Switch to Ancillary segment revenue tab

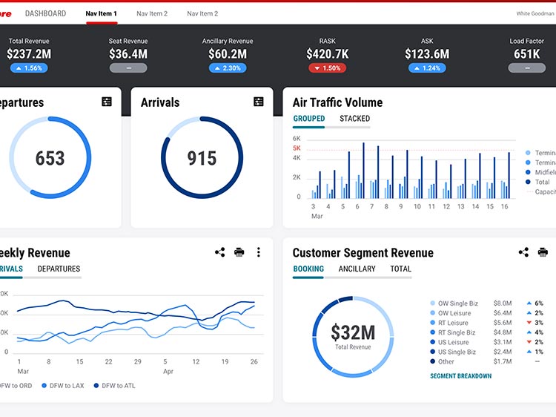click(x=357, y=269)
